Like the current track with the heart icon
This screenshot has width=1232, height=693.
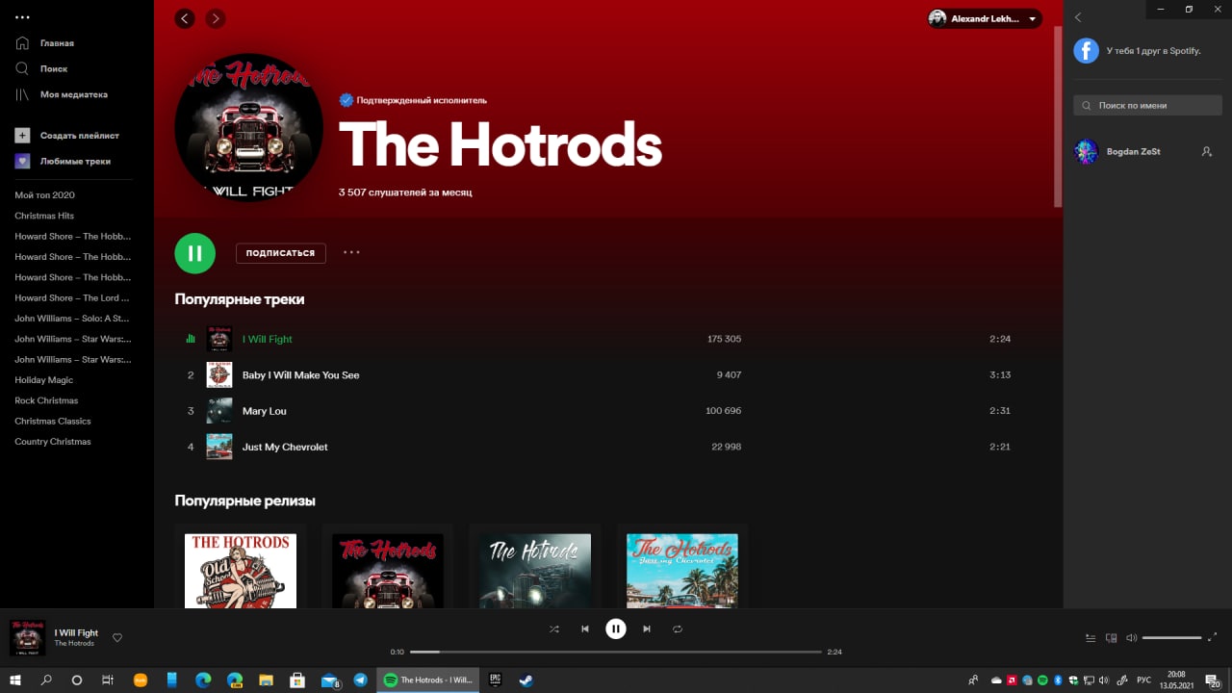click(117, 637)
